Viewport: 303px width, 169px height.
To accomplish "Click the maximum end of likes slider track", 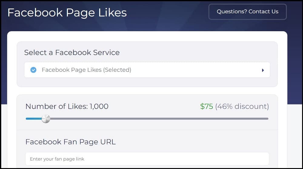I will (x=267, y=119).
